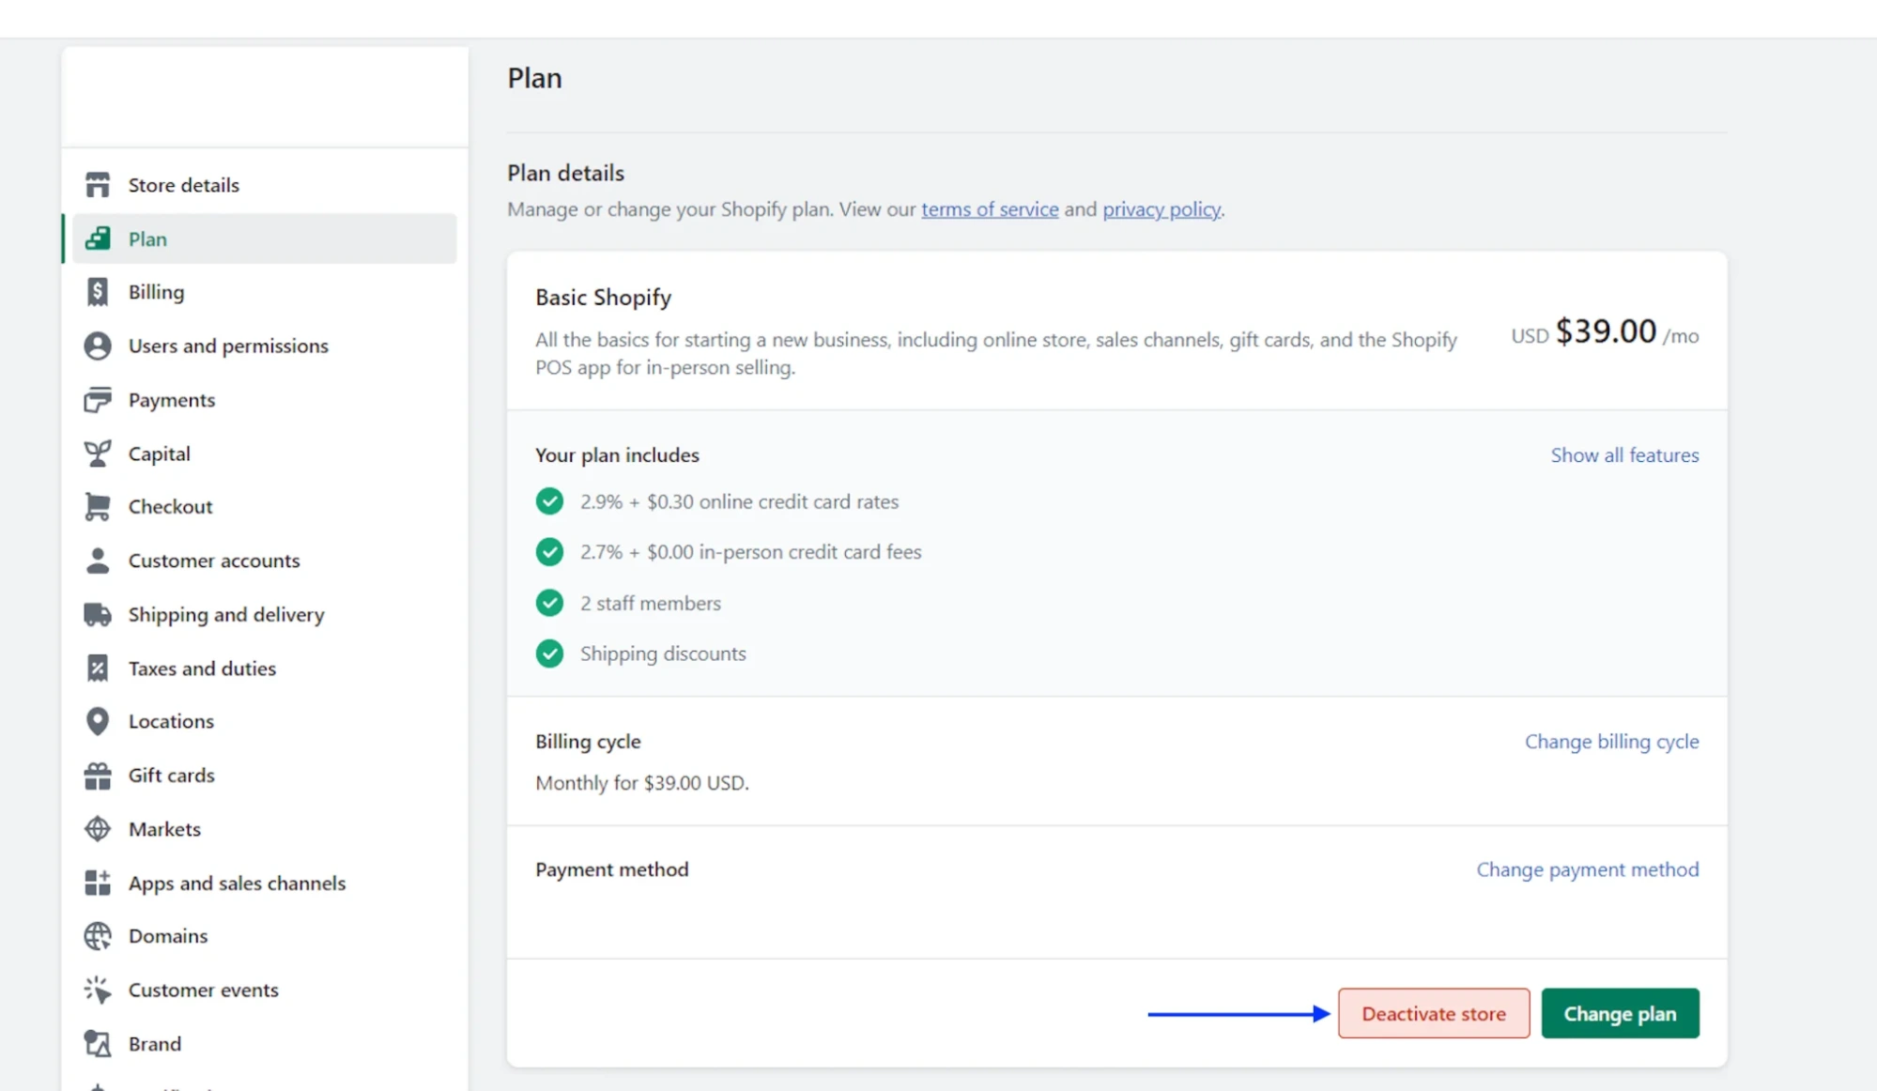Select the Plan menu item

tap(265, 238)
